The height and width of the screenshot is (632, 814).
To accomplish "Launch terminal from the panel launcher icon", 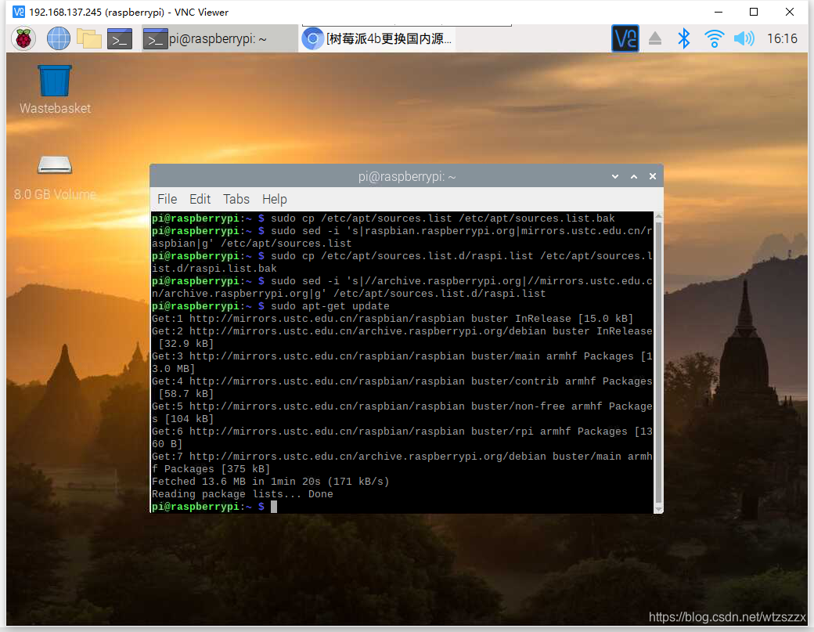I will 120,39.
